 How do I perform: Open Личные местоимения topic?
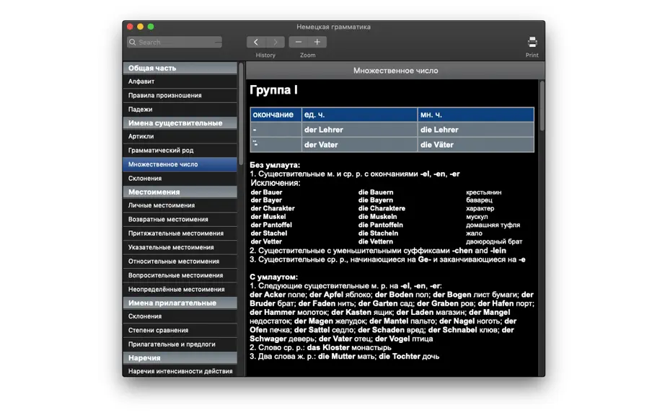180,205
